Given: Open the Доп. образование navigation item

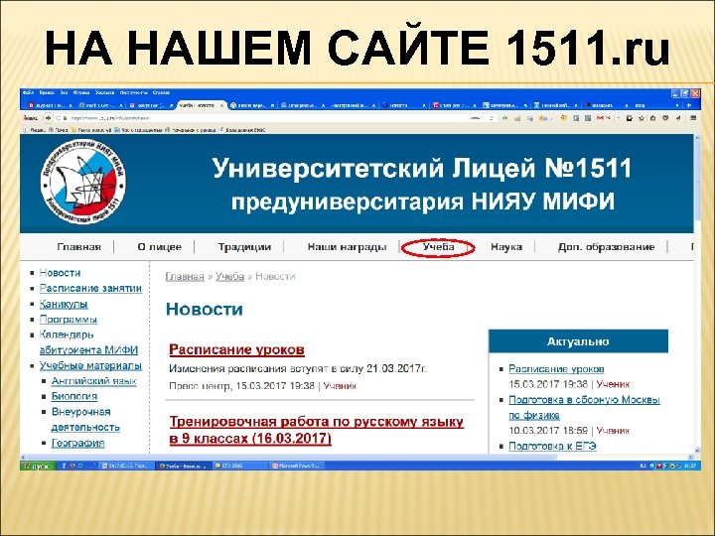Looking at the screenshot, I should point(606,247).
